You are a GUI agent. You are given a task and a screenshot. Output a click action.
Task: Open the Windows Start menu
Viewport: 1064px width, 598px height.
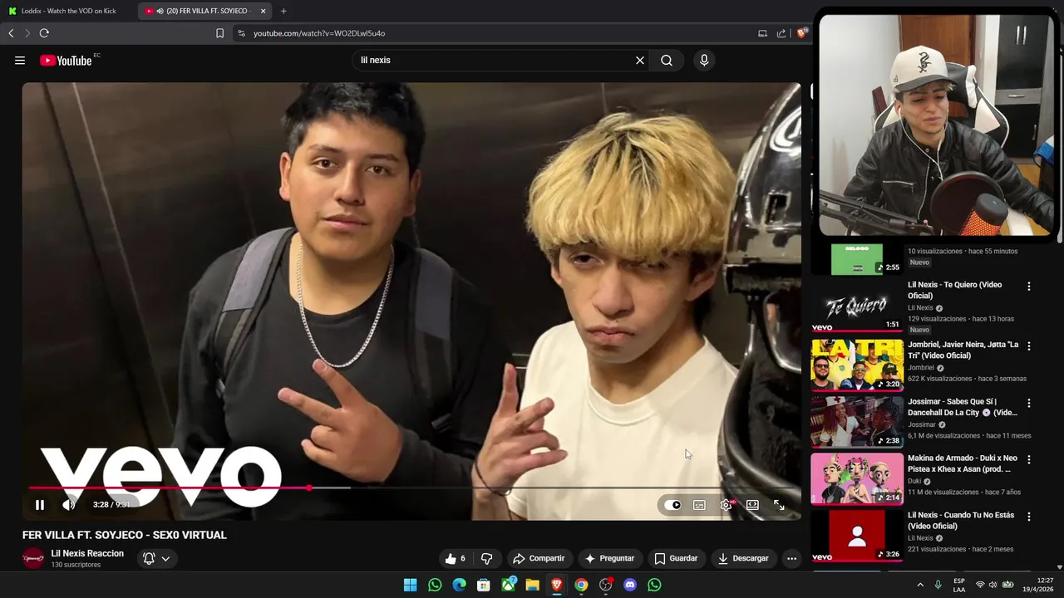click(x=411, y=586)
